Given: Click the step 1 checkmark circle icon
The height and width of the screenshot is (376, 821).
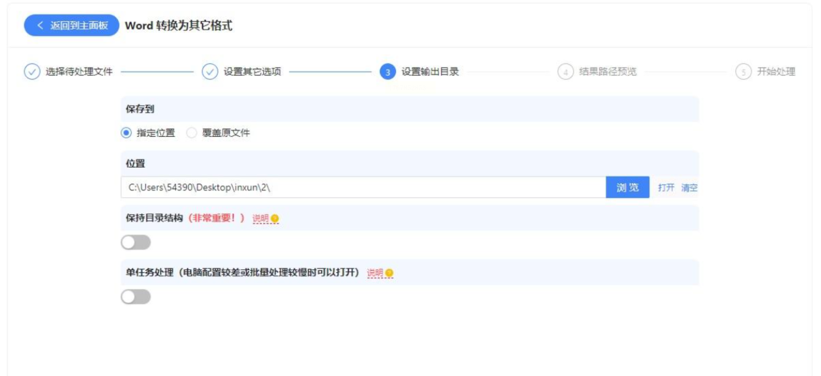Looking at the screenshot, I should click(32, 72).
